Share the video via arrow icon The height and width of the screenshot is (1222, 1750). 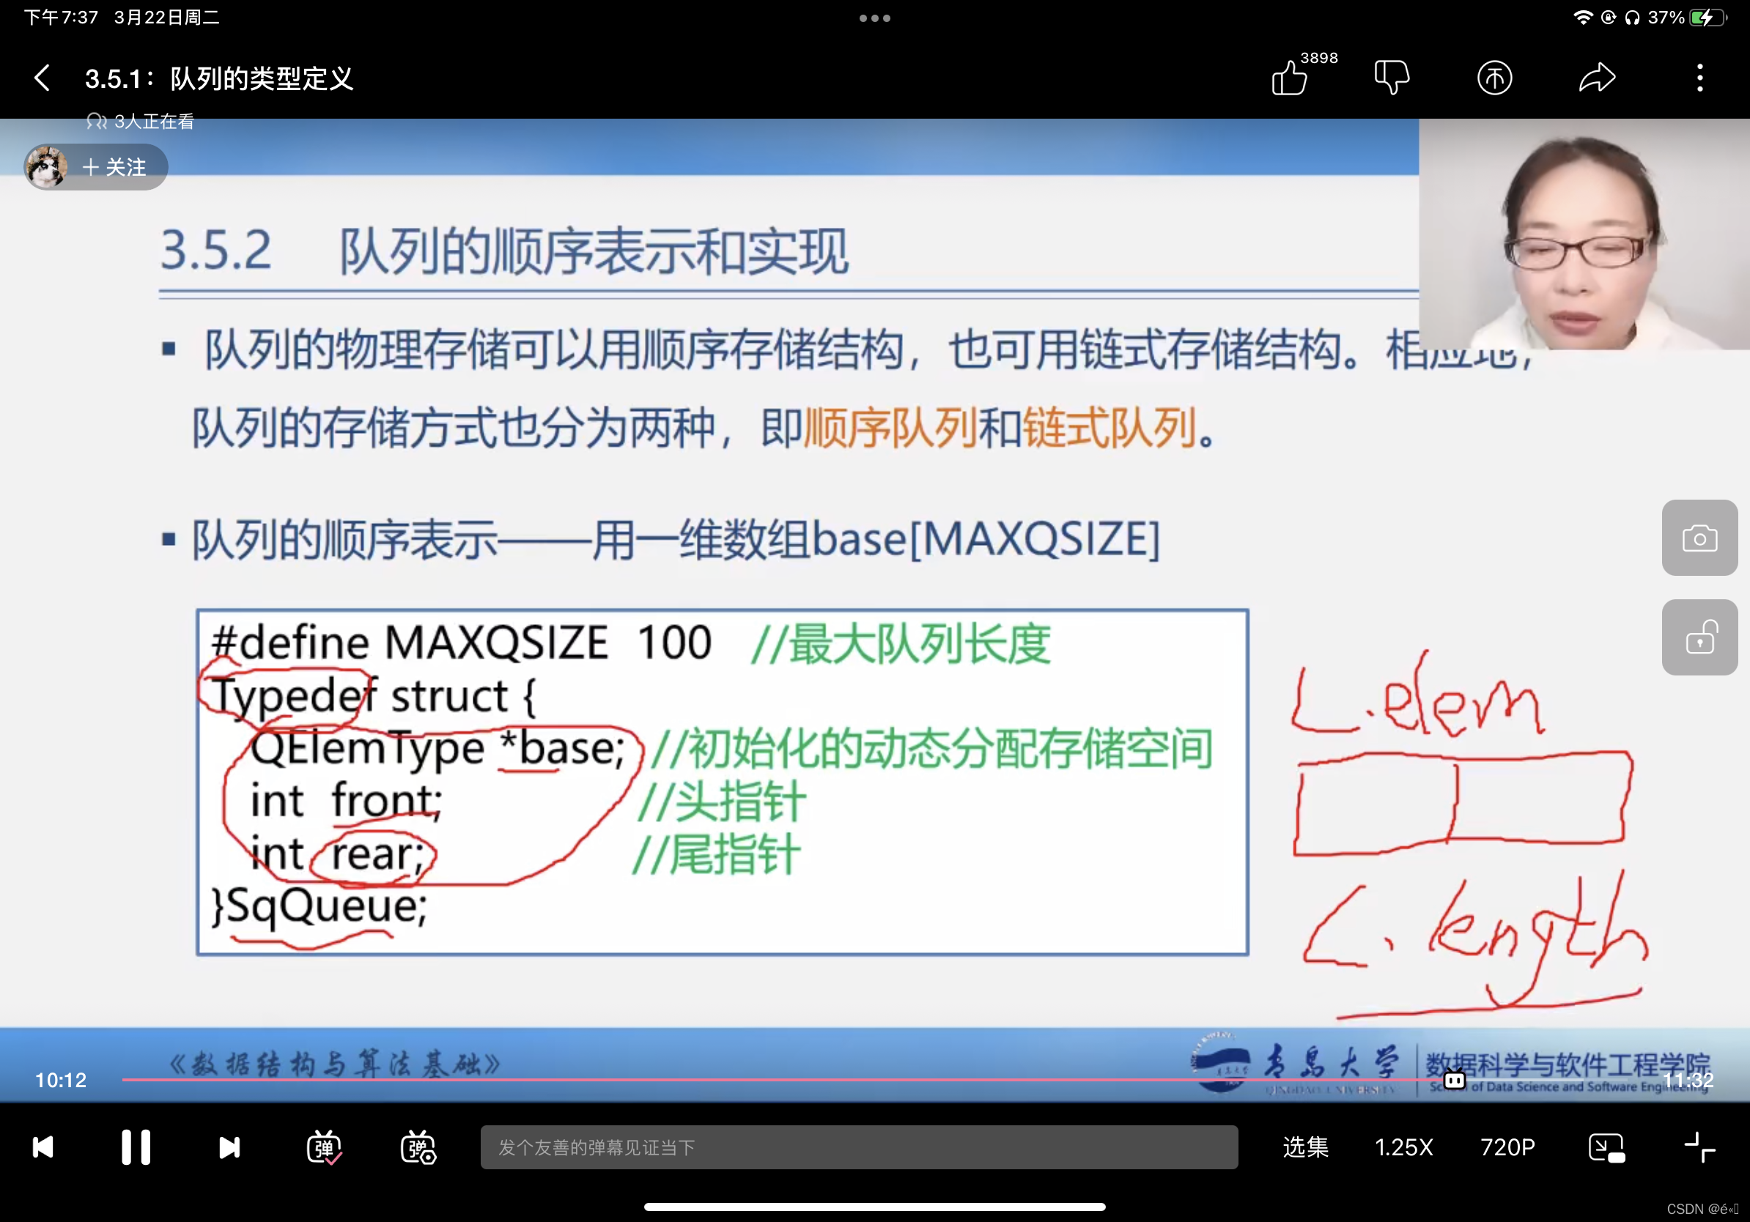coord(1597,78)
